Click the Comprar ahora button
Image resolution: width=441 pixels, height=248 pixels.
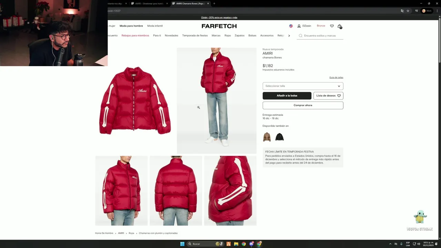coord(303,105)
